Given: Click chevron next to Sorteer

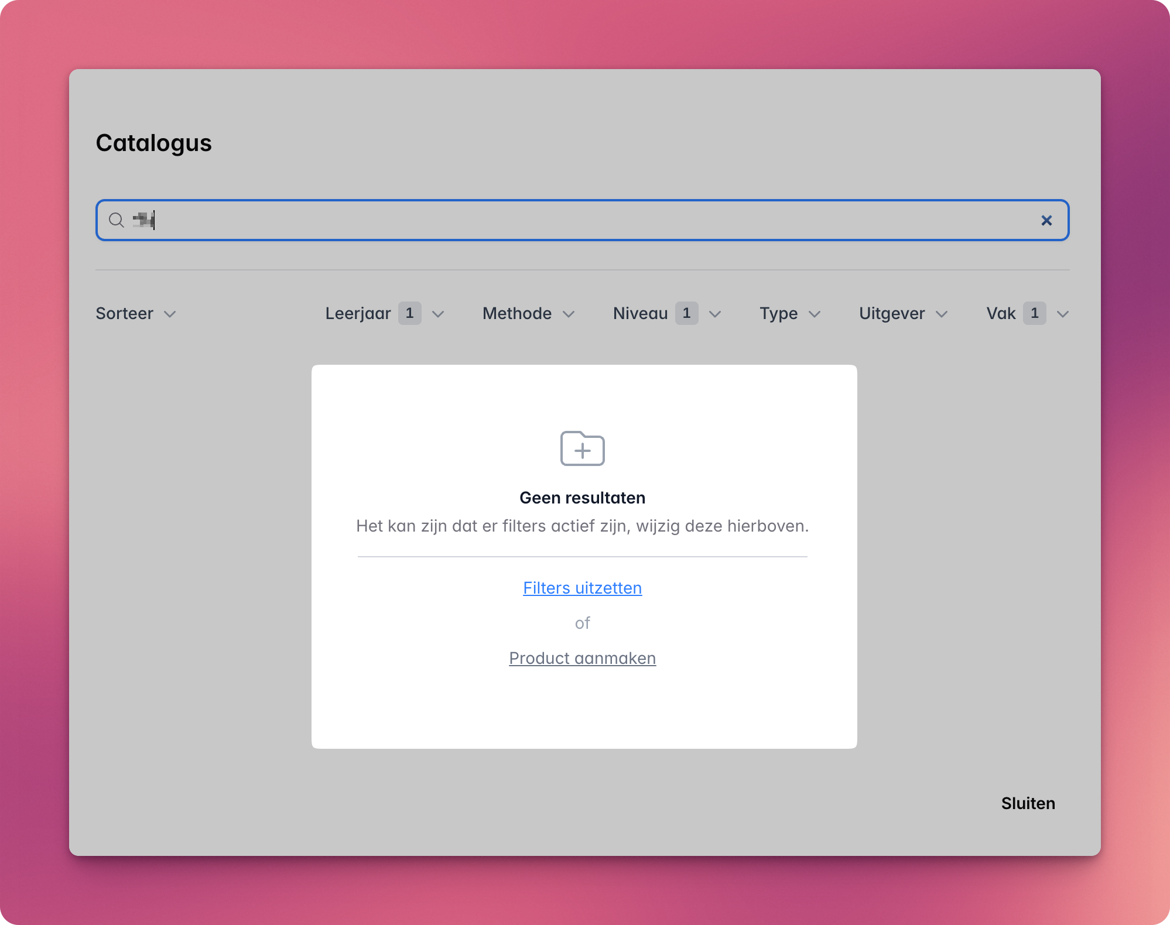Looking at the screenshot, I should click(x=170, y=314).
